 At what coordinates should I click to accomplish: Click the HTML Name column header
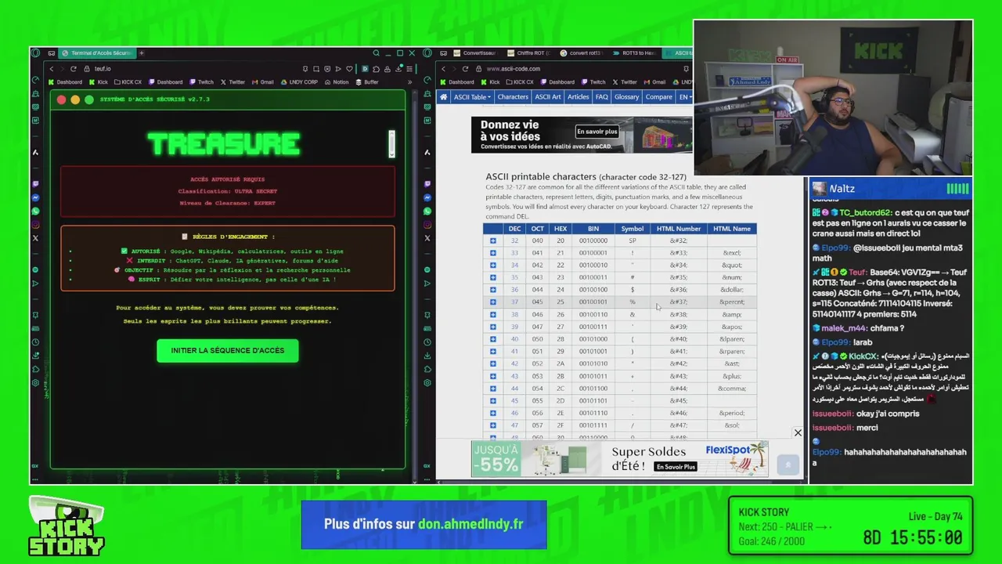coord(732,229)
